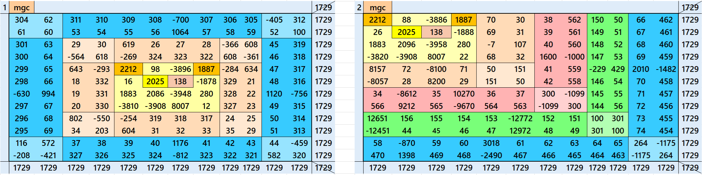Click the cell with value 1064
The image size is (702, 175).
point(180,32)
